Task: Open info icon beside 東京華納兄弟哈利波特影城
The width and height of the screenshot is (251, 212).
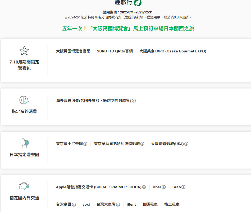Action: point(142,144)
